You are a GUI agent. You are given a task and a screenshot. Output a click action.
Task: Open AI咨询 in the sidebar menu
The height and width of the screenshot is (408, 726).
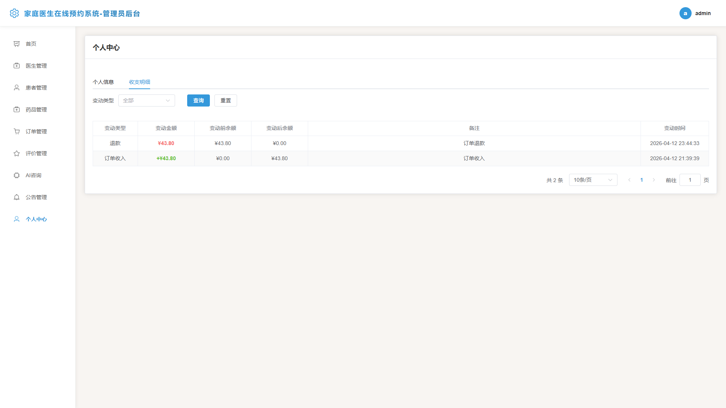(x=38, y=175)
